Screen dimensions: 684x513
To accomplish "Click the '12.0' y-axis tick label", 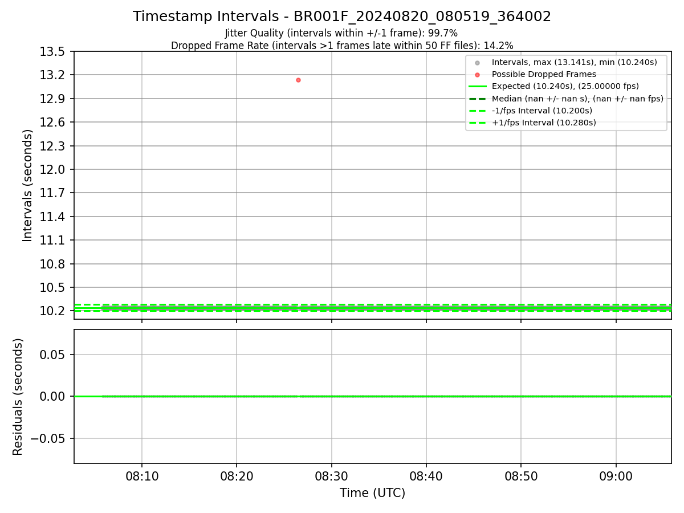I will [x=53, y=169].
